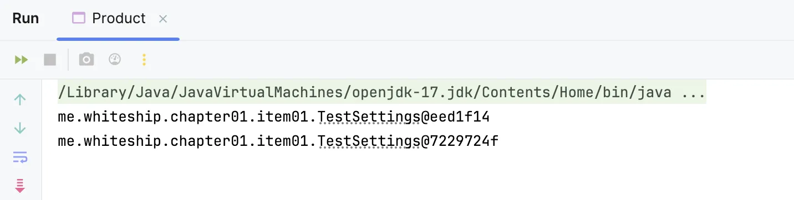Expand the folded java command ellipsis

click(693, 92)
